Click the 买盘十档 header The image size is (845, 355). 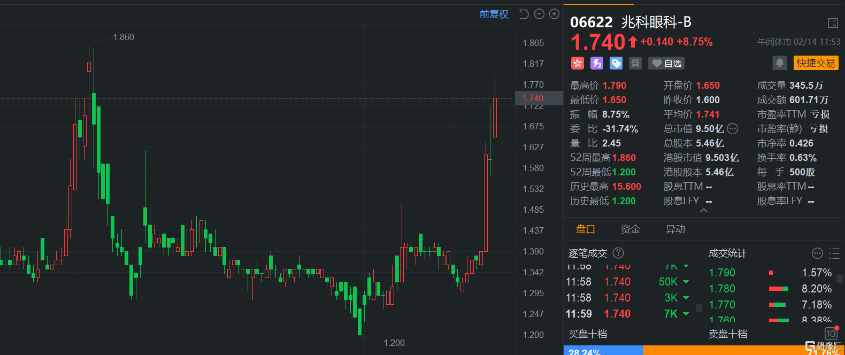click(588, 334)
